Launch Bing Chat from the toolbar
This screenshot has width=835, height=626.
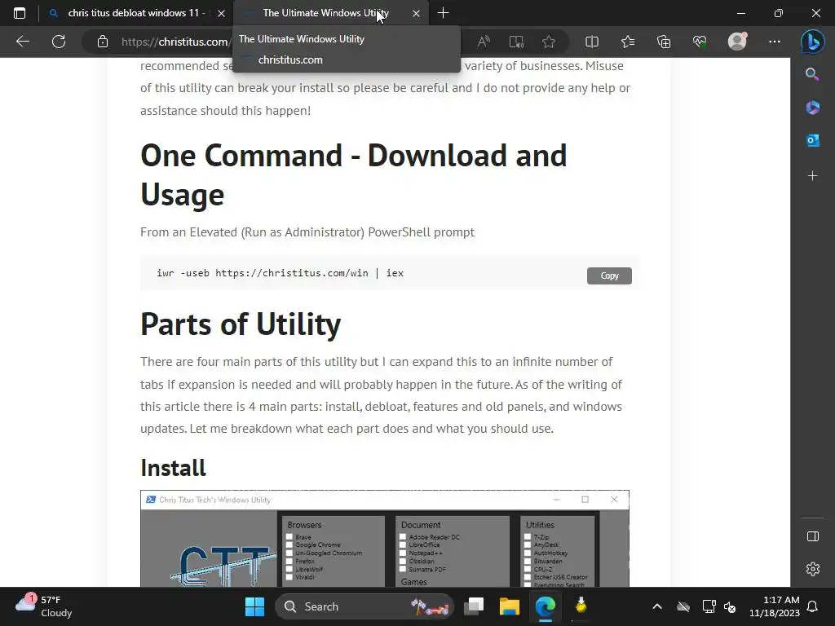(813, 42)
